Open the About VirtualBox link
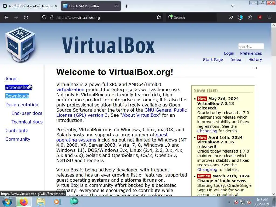 (x=140, y=115)
